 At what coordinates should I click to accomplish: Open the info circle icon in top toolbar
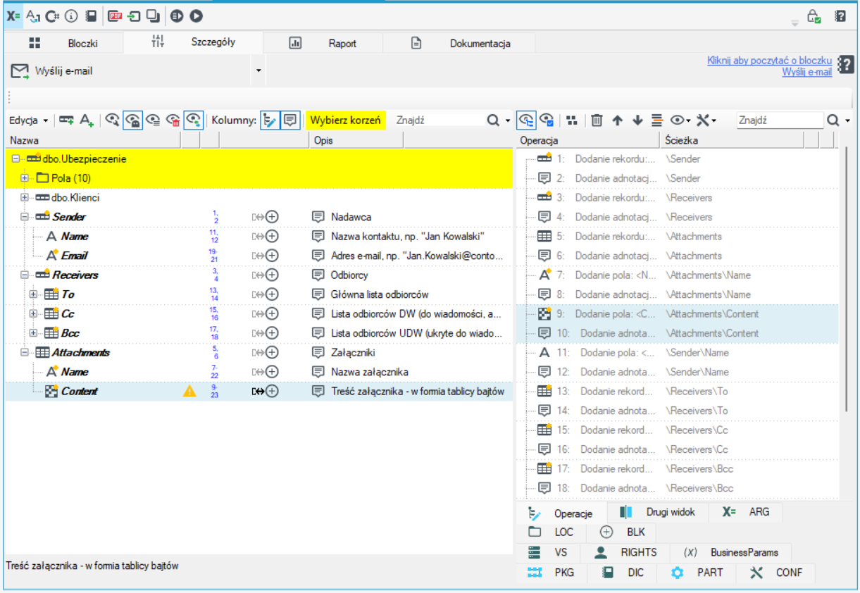click(x=71, y=15)
